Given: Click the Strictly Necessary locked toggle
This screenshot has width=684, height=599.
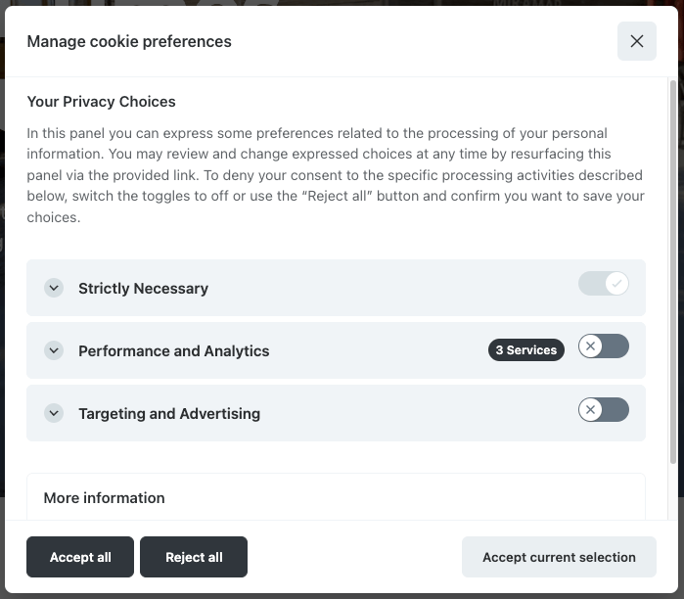Looking at the screenshot, I should (x=603, y=284).
